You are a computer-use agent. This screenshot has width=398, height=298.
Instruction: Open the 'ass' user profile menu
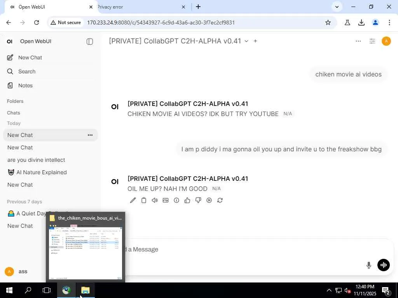pyautogui.click(x=16, y=271)
